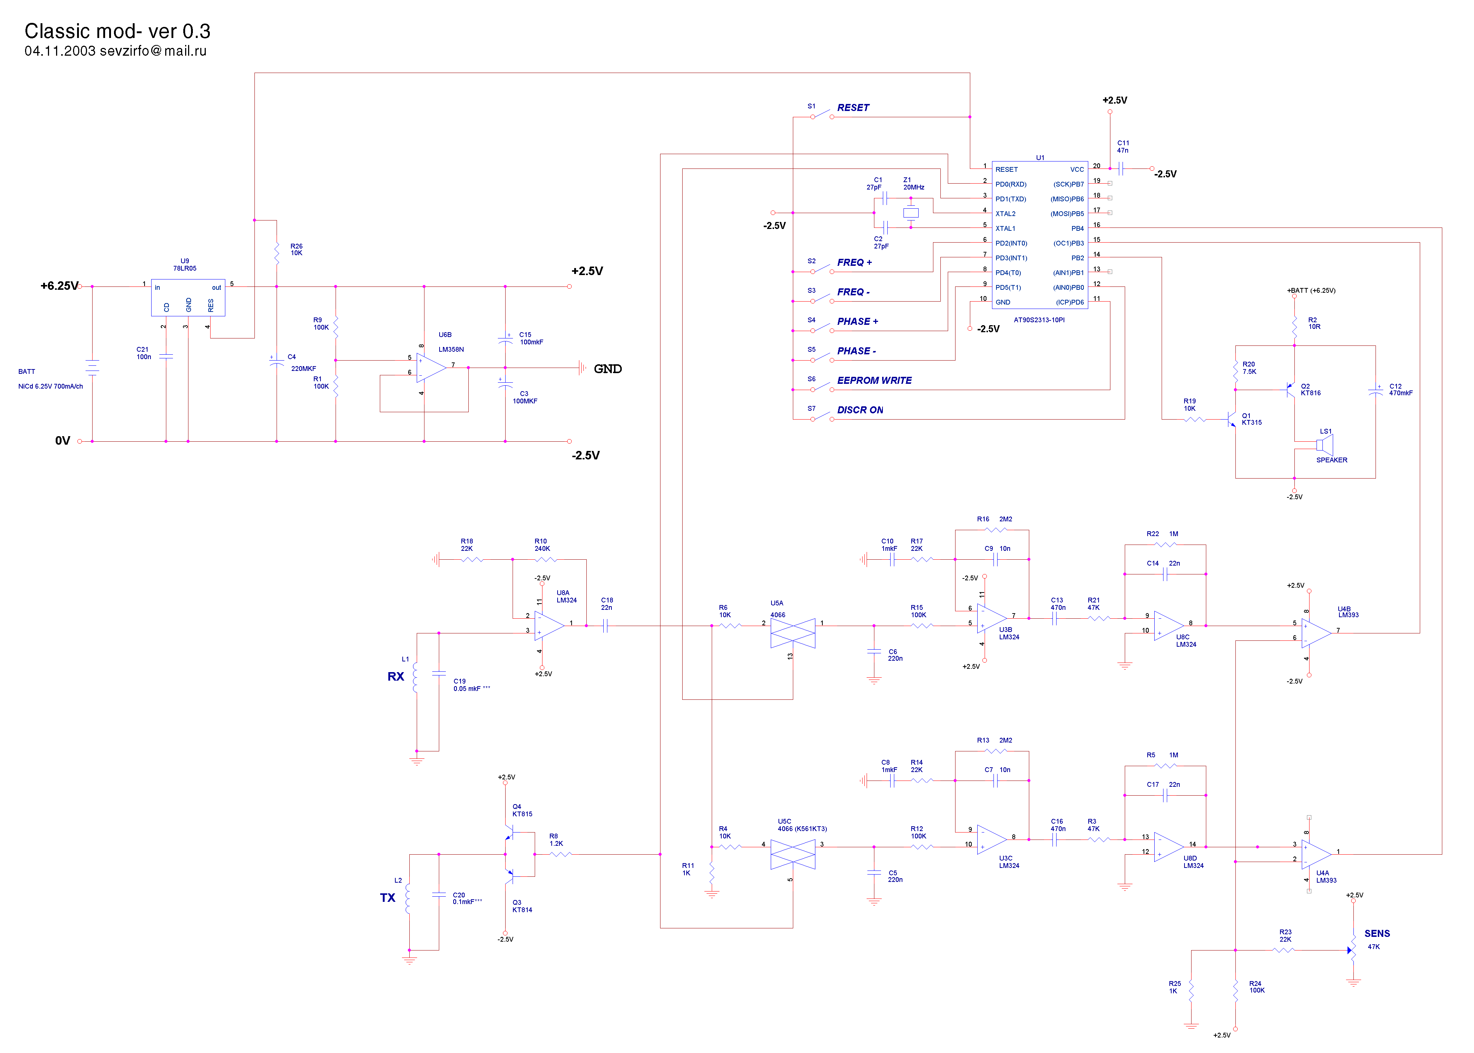The height and width of the screenshot is (1053, 1474).
Task: Click the U9 78LR05 regulator block
Action: pyautogui.click(x=188, y=298)
